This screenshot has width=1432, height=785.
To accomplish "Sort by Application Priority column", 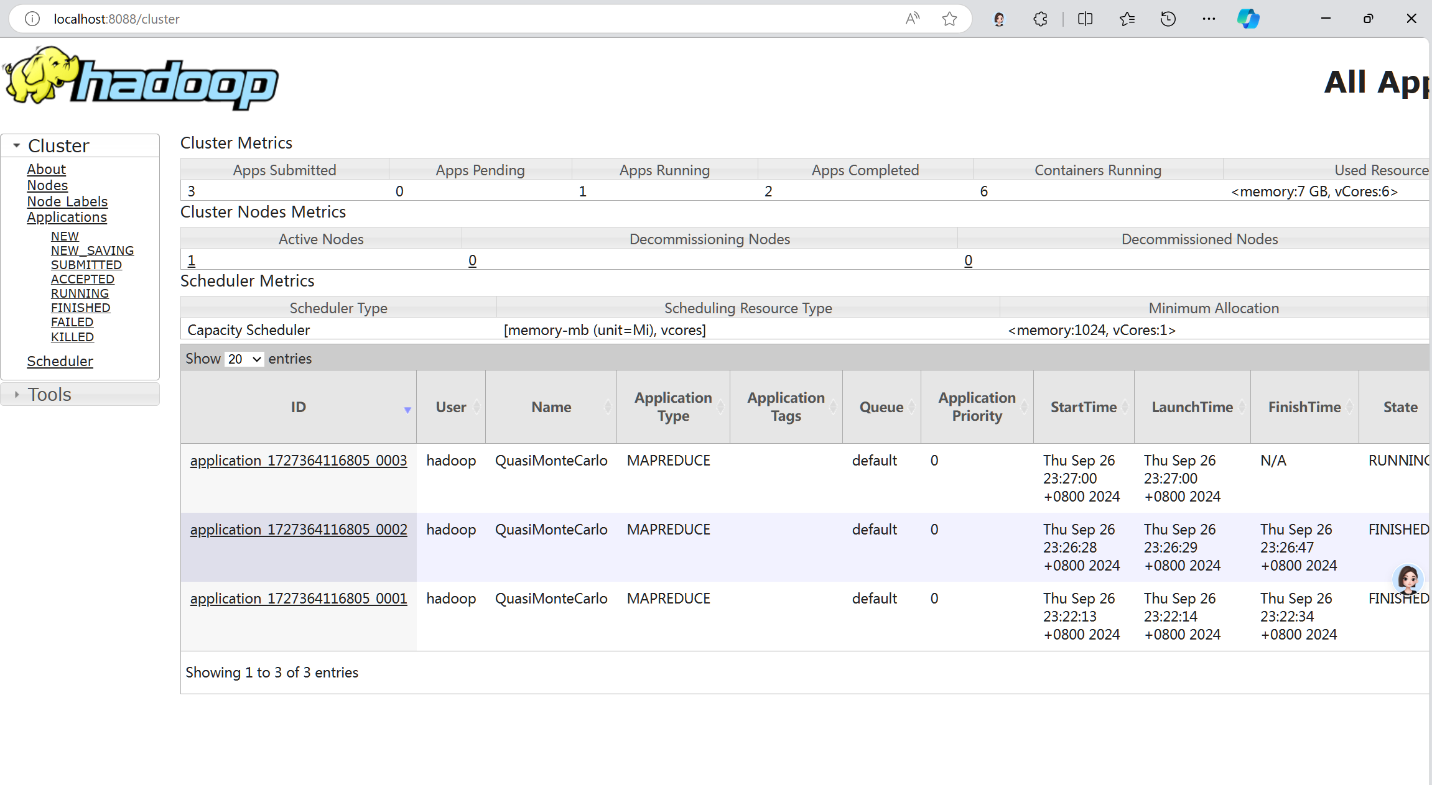I will click(977, 407).
